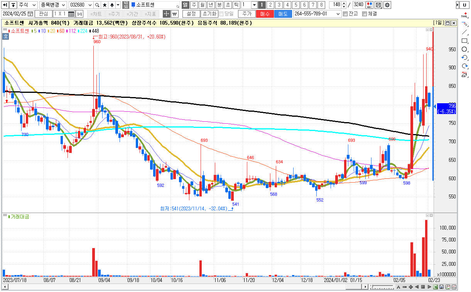Toggle the crosshair cursor tool
This screenshot has width=471, height=292.
167,14
